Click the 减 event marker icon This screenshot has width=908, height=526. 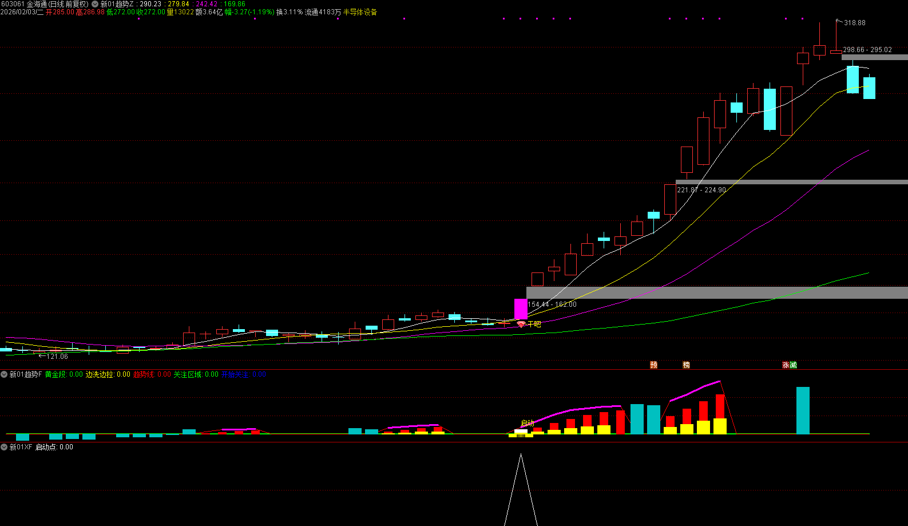[793, 365]
